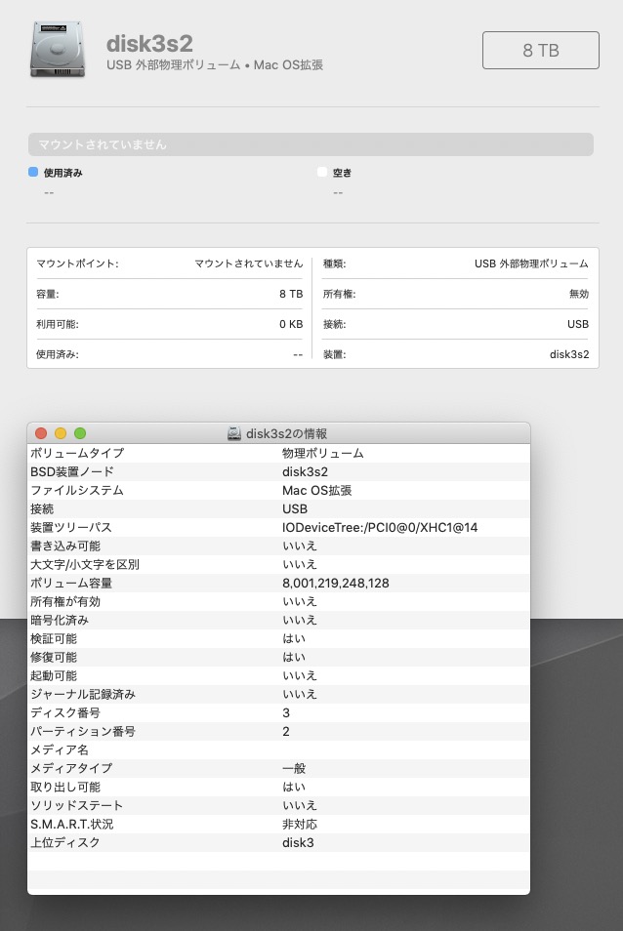
Task: Select the 所有権が有効 row
Action: [x=278, y=601]
